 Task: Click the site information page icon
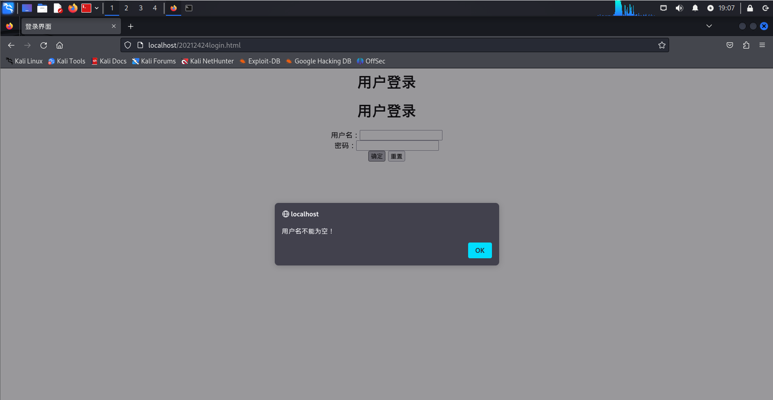click(x=140, y=45)
